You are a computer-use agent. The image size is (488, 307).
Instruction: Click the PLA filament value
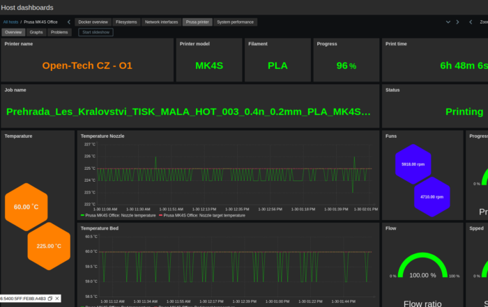pos(277,65)
